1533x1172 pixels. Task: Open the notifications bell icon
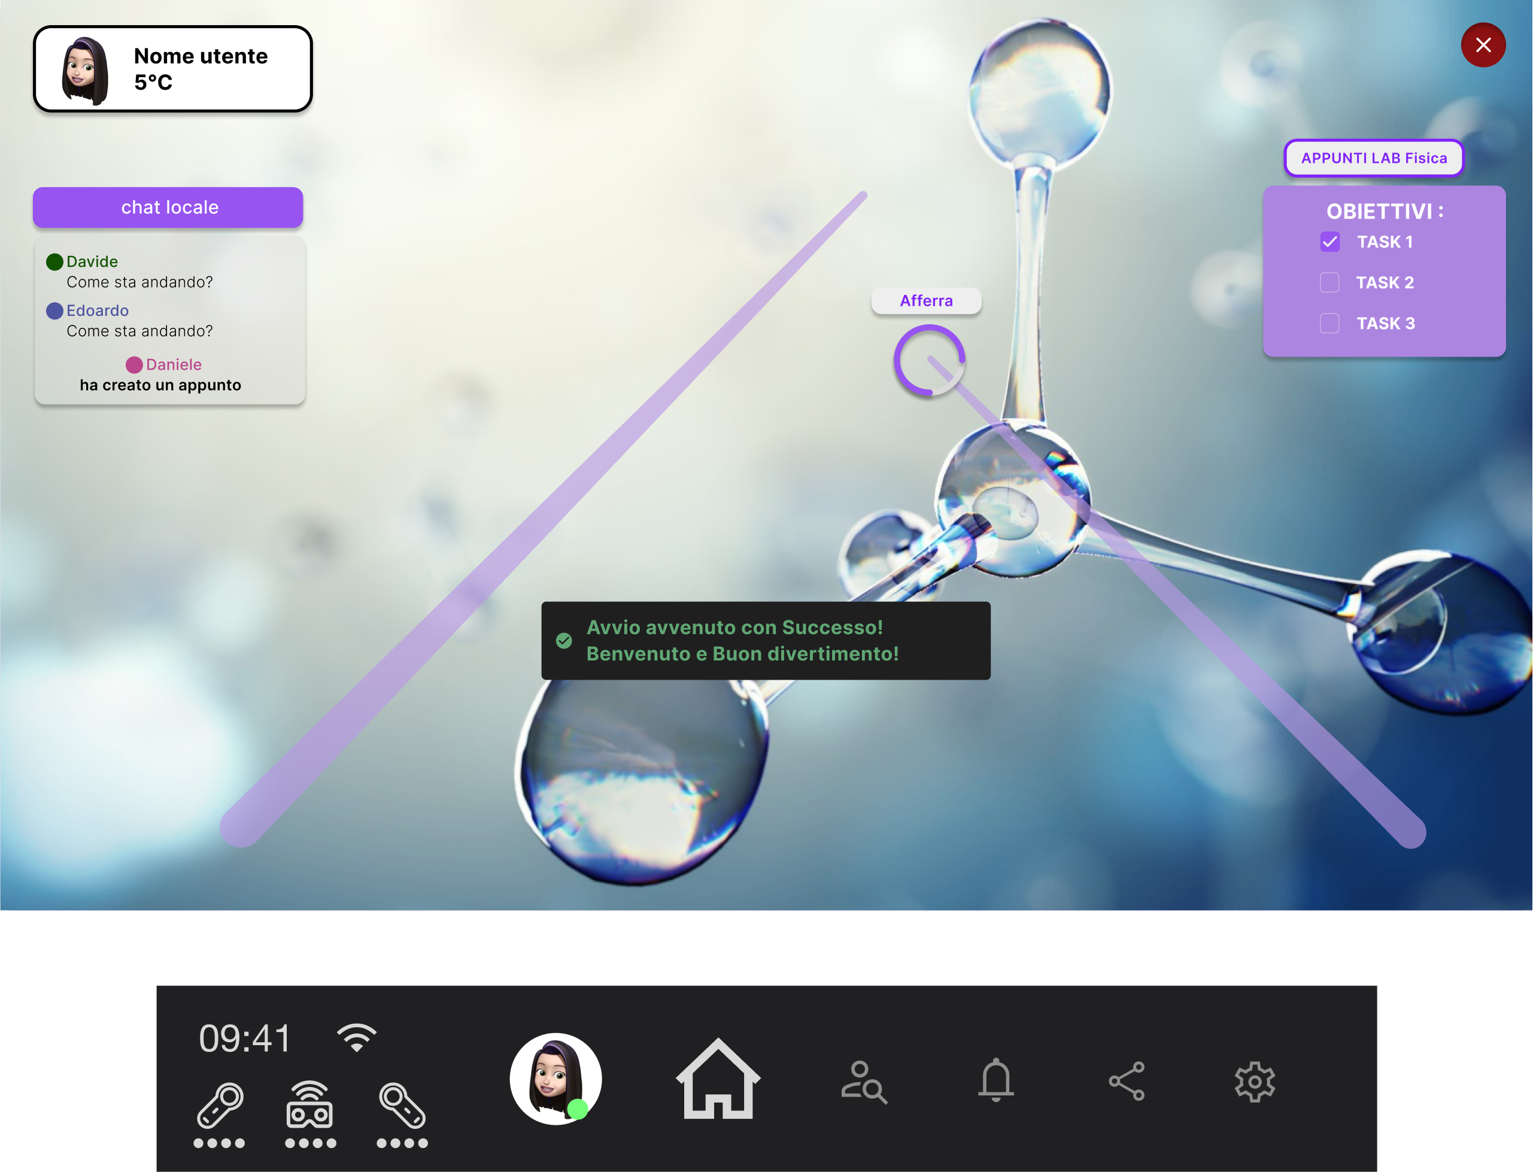tap(995, 1080)
